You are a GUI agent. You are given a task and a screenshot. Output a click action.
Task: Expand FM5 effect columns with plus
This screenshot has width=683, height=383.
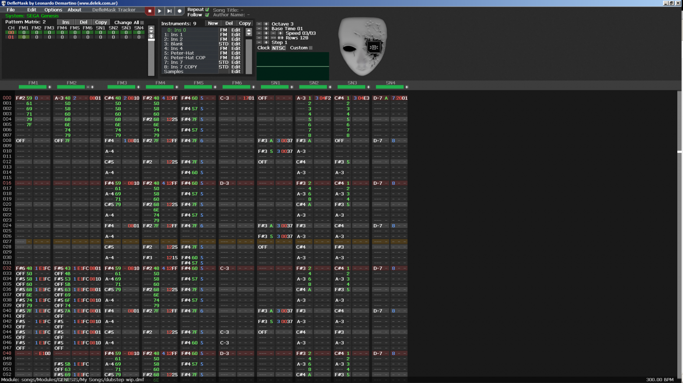pyautogui.click(x=215, y=87)
